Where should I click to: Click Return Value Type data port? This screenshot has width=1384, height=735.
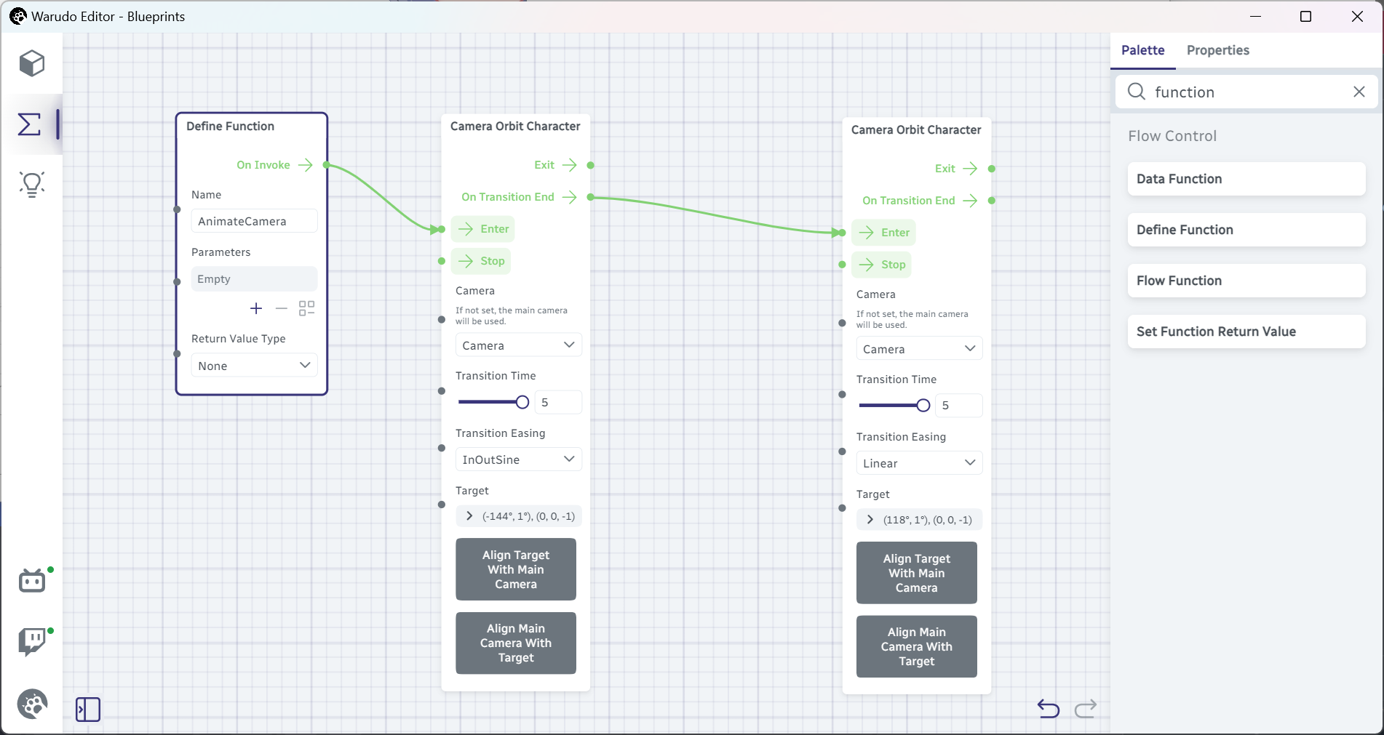point(177,354)
